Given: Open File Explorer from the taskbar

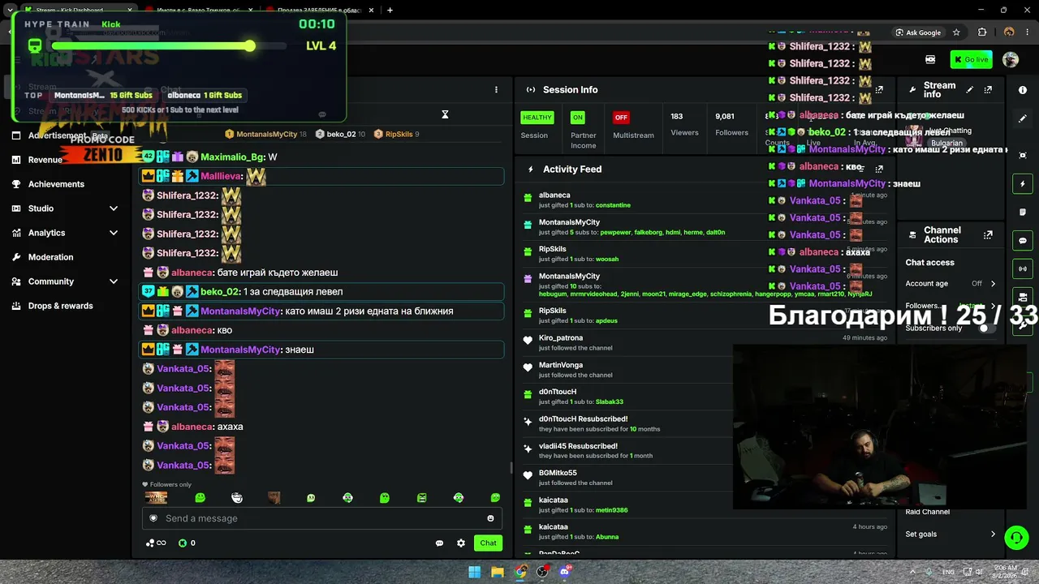Looking at the screenshot, I should click(x=498, y=572).
